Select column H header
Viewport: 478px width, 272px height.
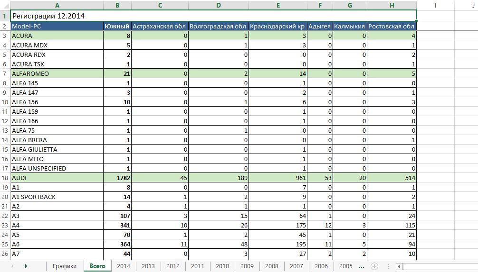tap(392, 5)
